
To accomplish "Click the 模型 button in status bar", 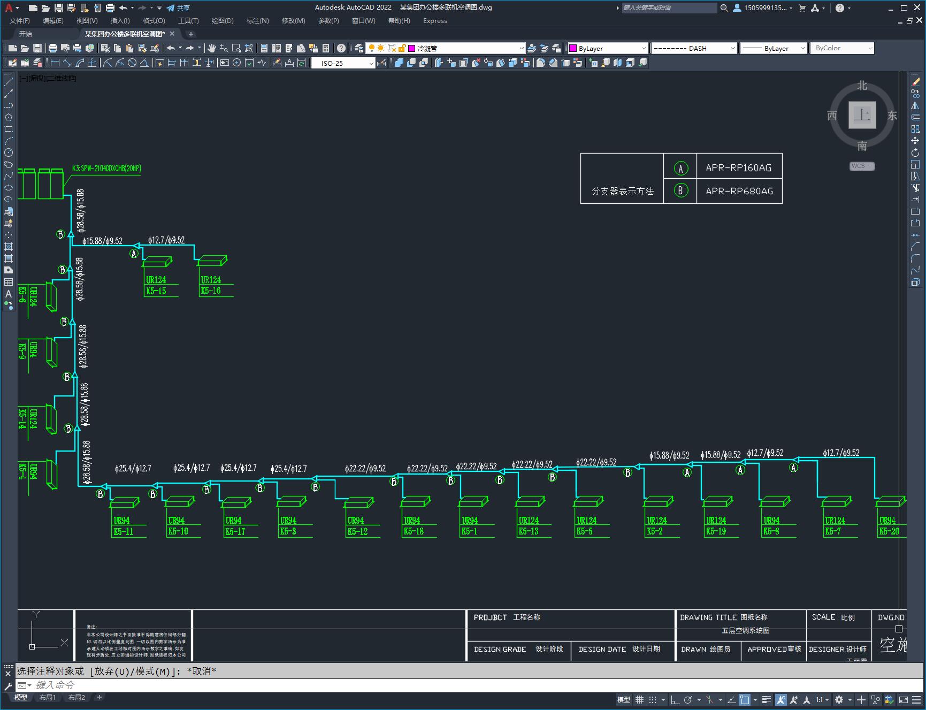I will (x=624, y=699).
